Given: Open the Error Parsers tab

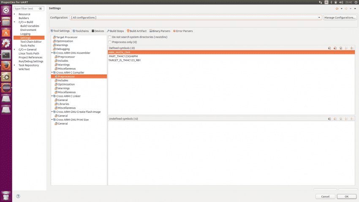Looking at the screenshot, I should coord(183,31).
